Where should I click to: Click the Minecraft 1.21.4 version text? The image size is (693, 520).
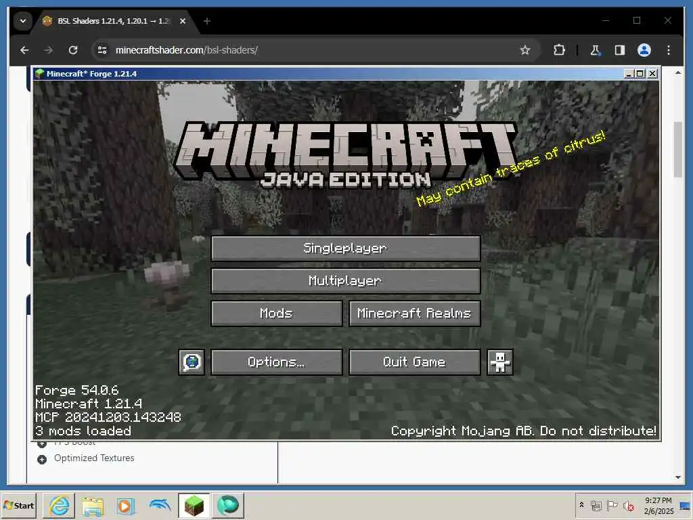pyautogui.click(x=89, y=404)
